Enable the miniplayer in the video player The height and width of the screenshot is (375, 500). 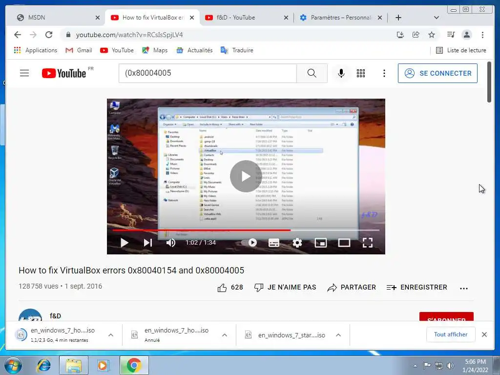[320, 243]
